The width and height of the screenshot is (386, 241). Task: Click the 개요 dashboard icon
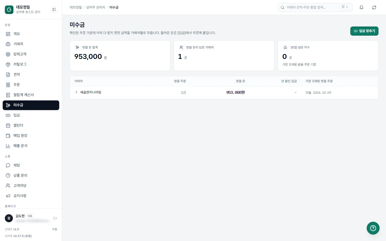click(x=8, y=34)
